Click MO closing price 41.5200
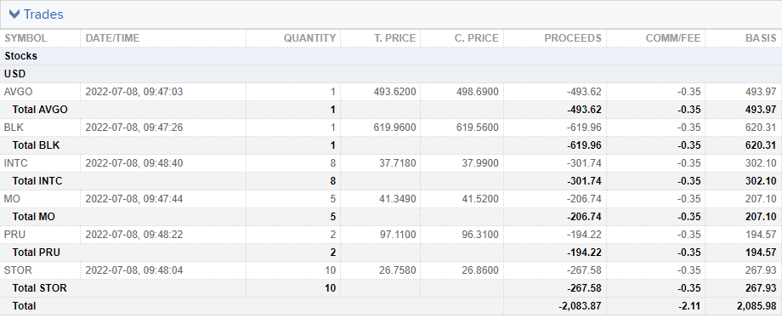The image size is (782, 318). point(480,199)
